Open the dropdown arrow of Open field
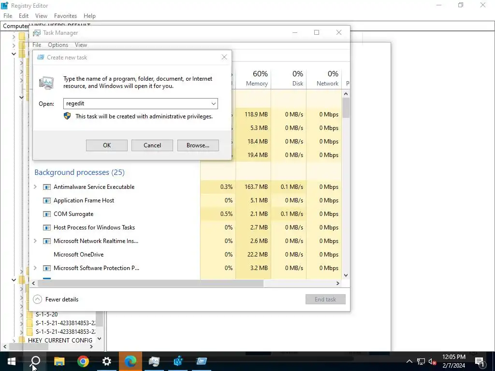Screen dimensions: 495x371 [x=213, y=104]
